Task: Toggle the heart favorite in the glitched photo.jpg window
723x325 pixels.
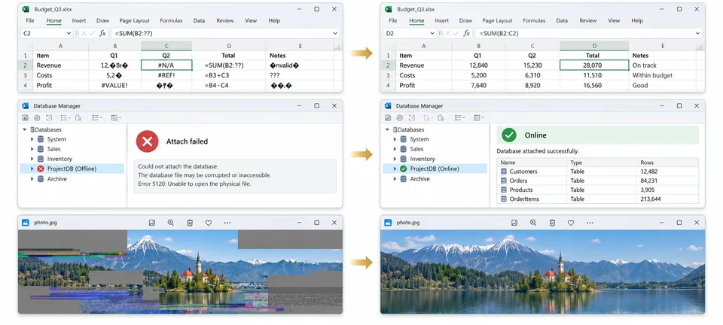Action: [209, 223]
